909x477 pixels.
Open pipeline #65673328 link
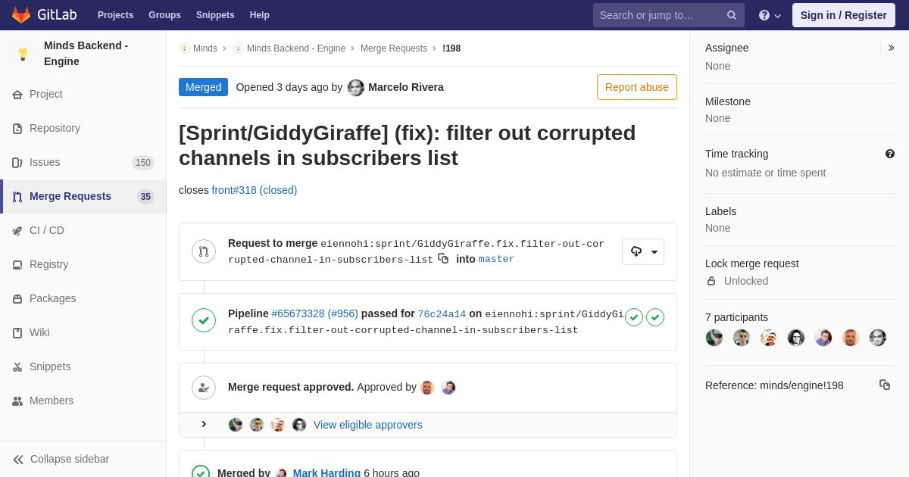click(x=298, y=313)
